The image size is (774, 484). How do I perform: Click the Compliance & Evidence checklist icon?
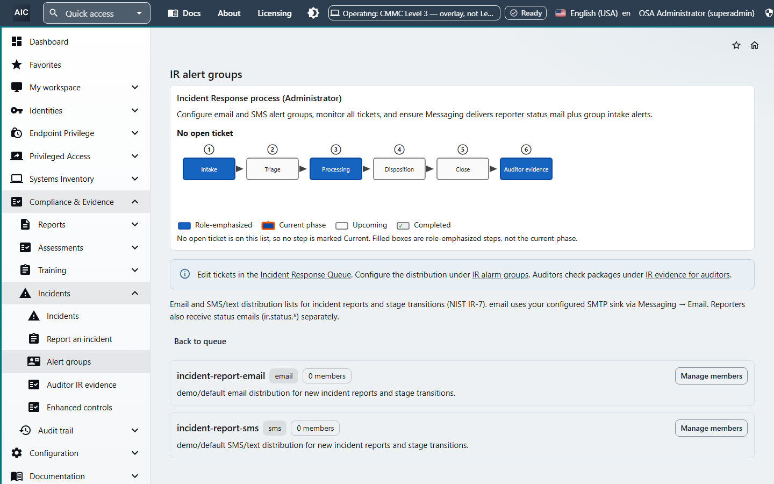click(17, 202)
